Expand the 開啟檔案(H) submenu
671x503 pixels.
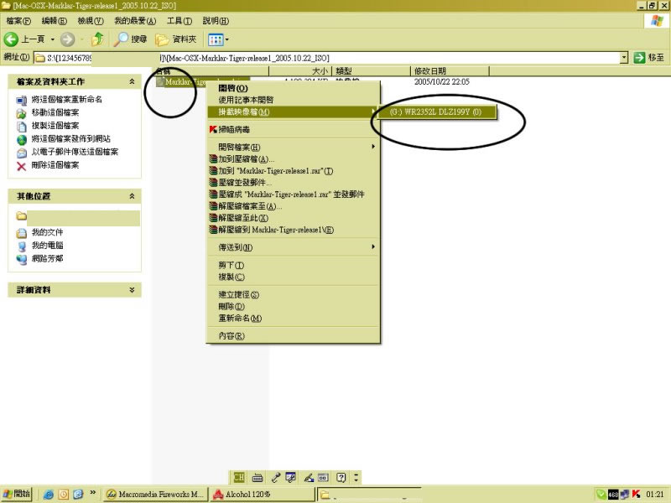[293, 148]
